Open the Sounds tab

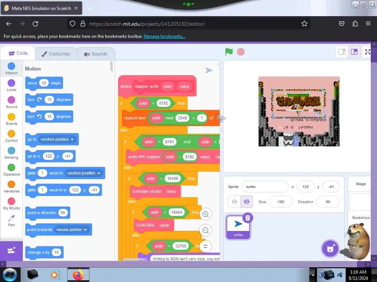(96, 54)
